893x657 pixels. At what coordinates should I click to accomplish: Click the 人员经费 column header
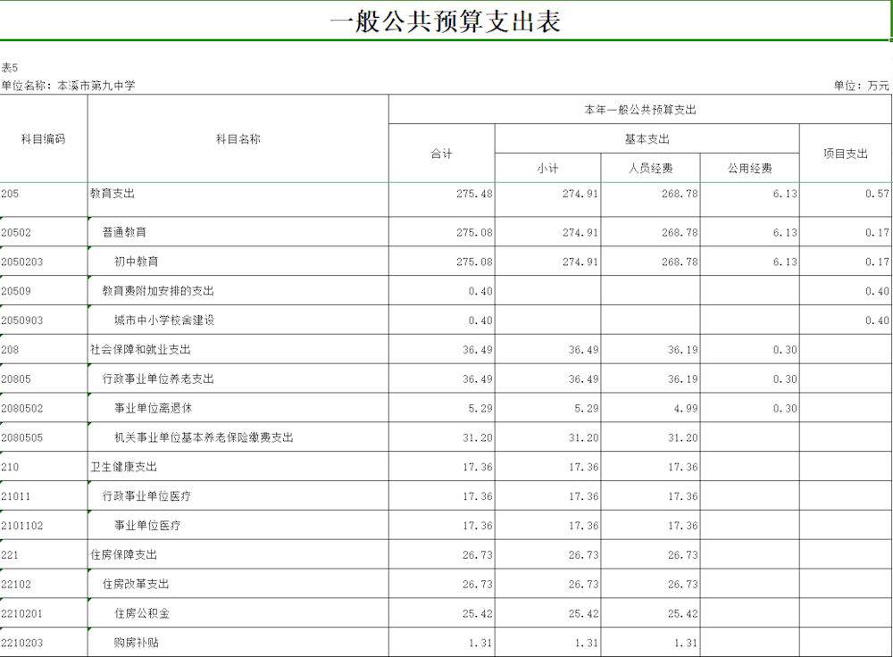(650, 169)
